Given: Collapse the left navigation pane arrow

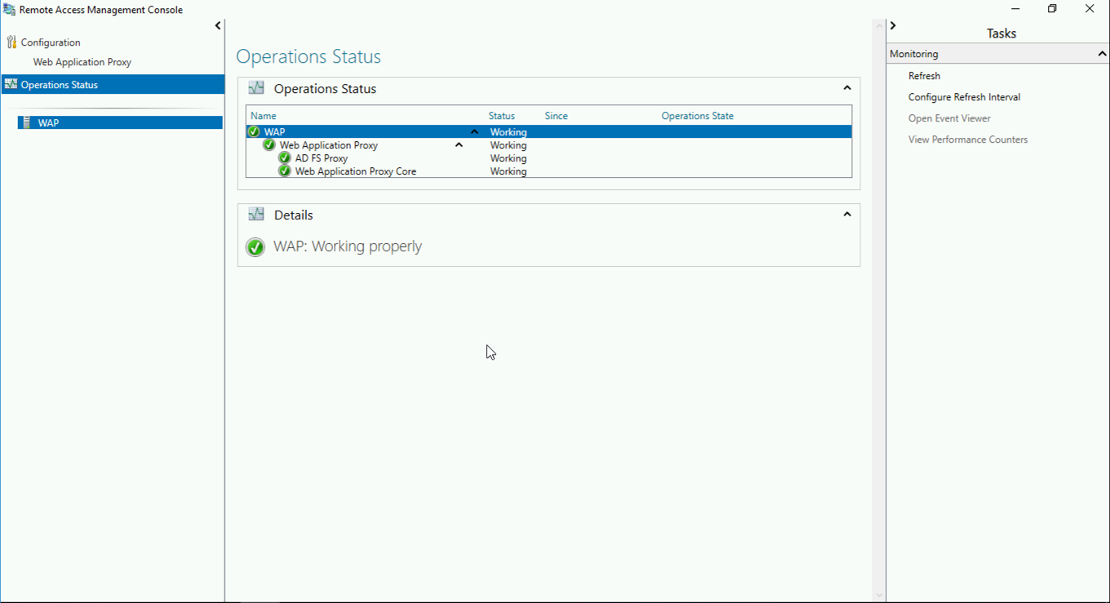Looking at the screenshot, I should (218, 26).
